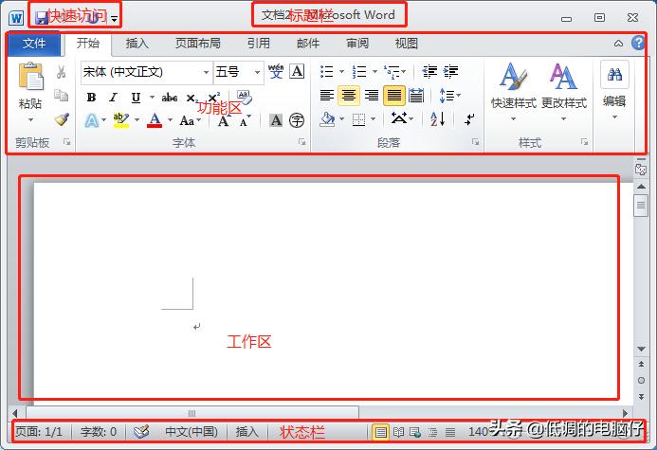This screenshot has height=450, width=657.
Task: Open the Font dialog launcher
Action: [x=301, y=142]
